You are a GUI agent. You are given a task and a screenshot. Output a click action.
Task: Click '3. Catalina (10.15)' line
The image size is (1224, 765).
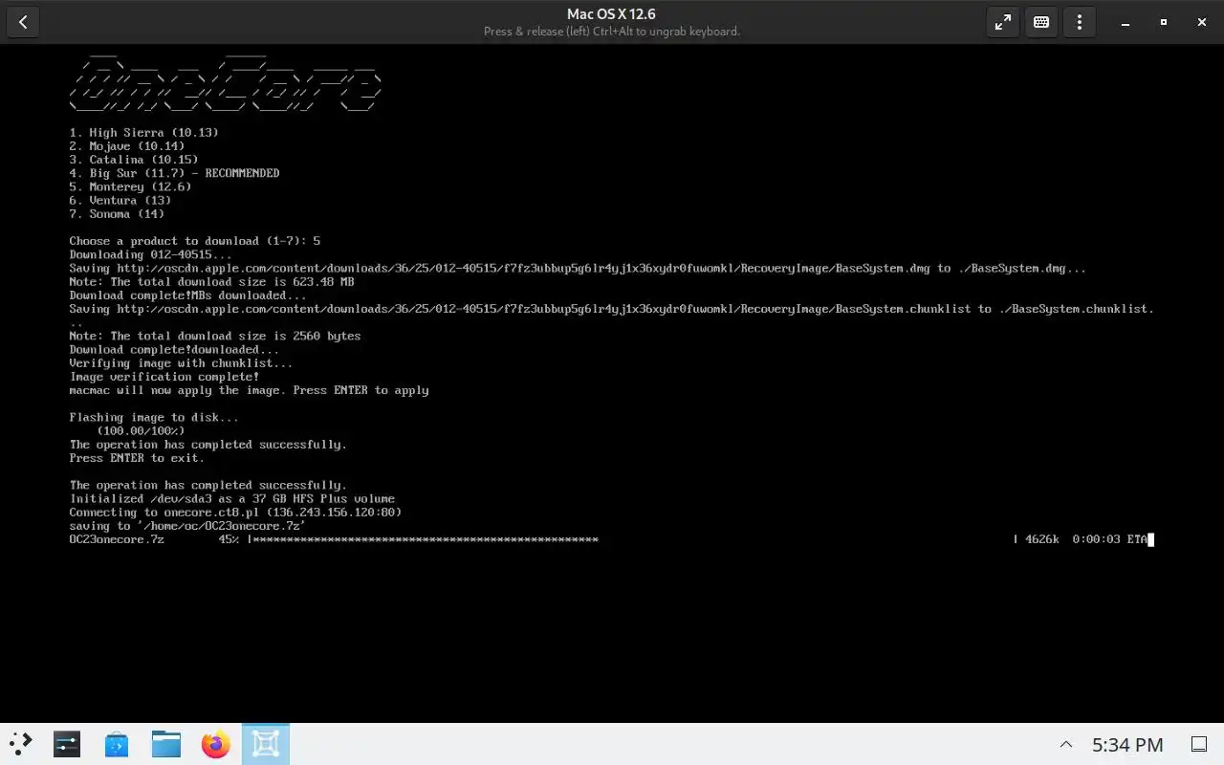133,160
